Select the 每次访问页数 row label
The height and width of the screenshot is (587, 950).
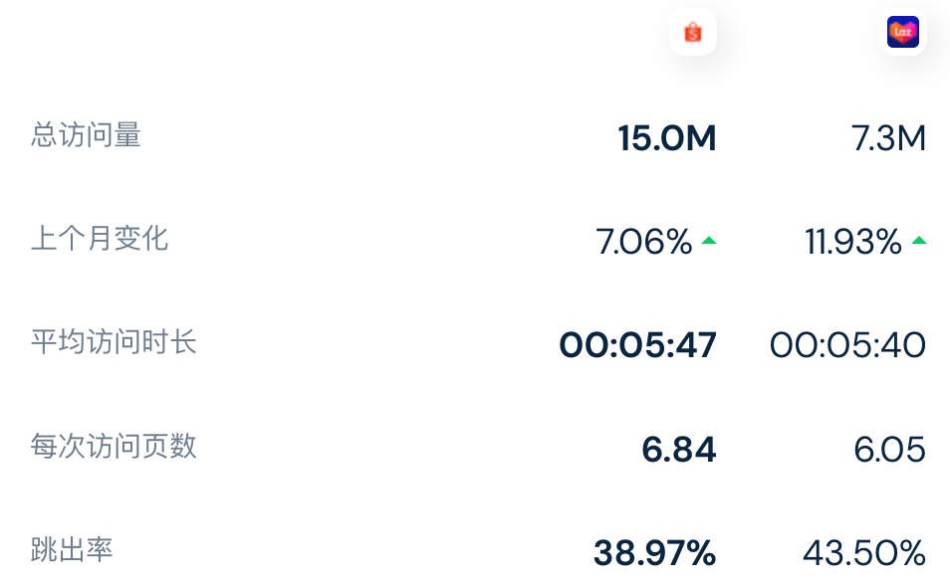tap(114, 446)
